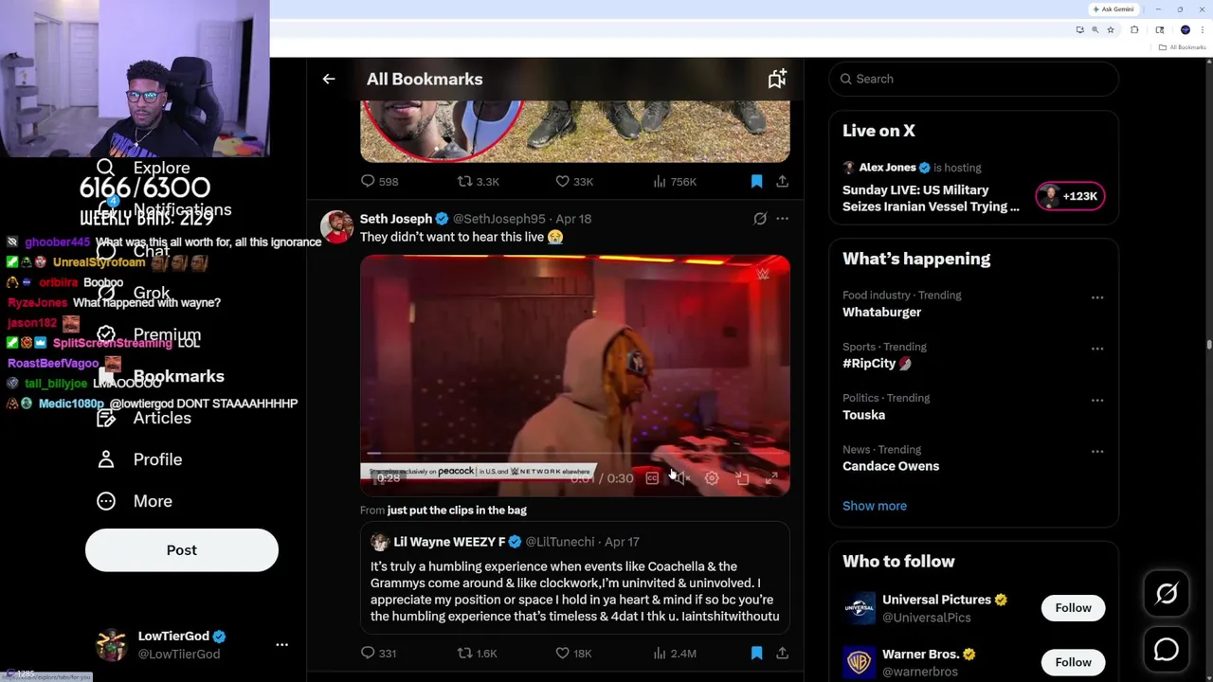Screen dimensions: 1213x682
Task: Share Seth Joseph's post with 2.4M views
Action: (x=782, y=653)
